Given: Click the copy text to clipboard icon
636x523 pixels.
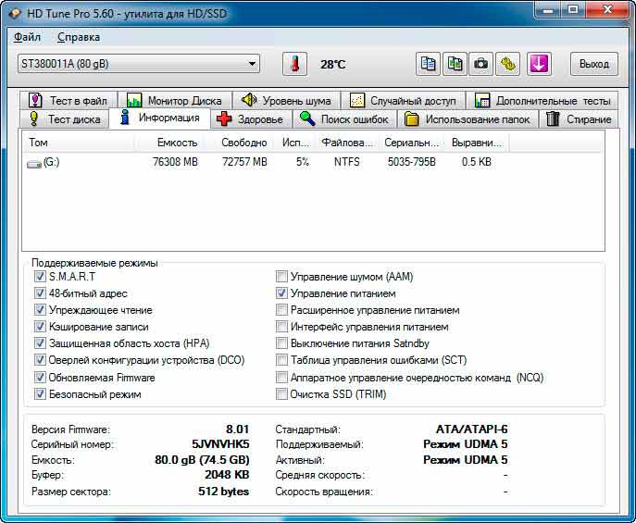Looking at the screenshot, I should pyautogui.click(x=428, y=64).
